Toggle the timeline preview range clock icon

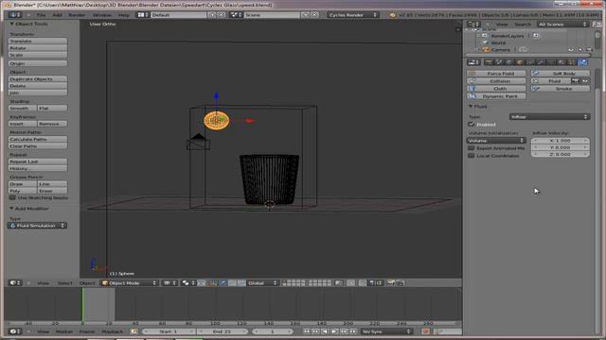click(x=134, y=331)
